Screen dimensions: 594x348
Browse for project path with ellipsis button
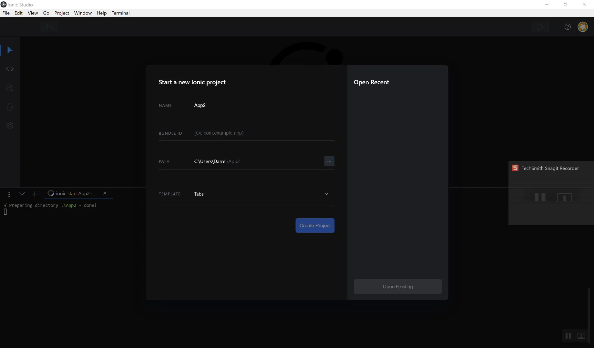[329, 161]
